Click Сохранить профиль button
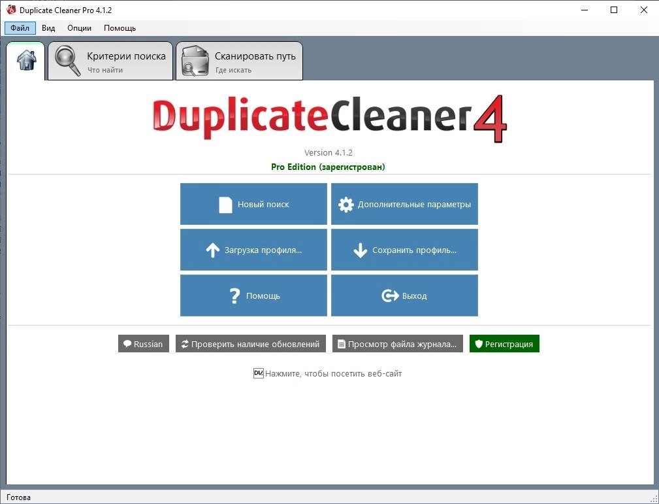The width and height of the screenshot is (659, 504). [x=404, y=250]
